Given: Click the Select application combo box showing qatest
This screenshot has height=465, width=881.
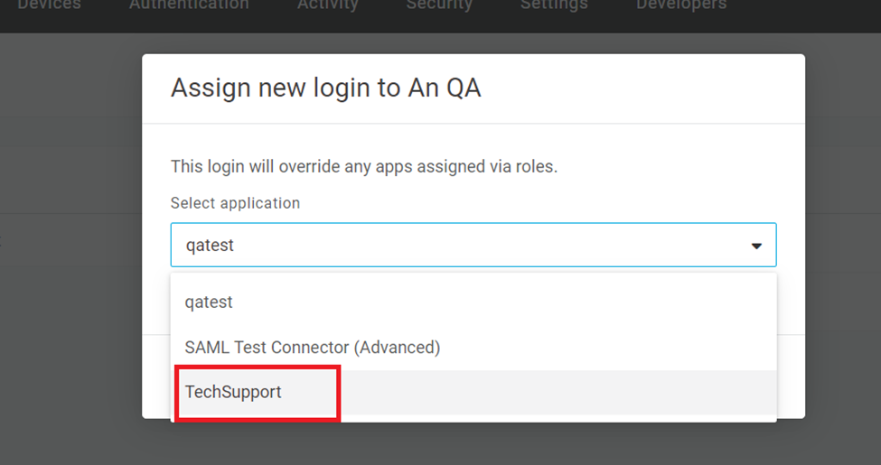Looking at the screenshot, I should pyautogui.click(x=452, y=246).
